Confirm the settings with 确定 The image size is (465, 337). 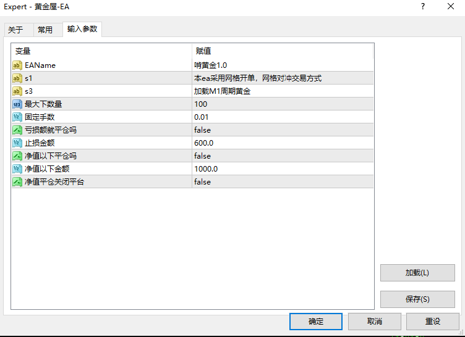coord(315,322)
